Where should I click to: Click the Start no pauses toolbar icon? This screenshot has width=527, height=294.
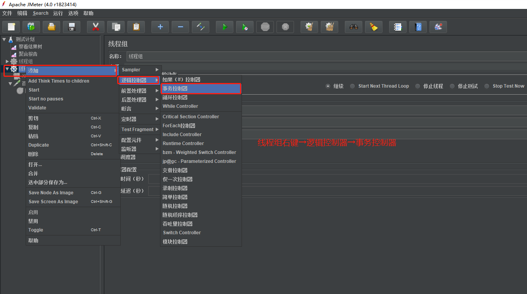245,27
